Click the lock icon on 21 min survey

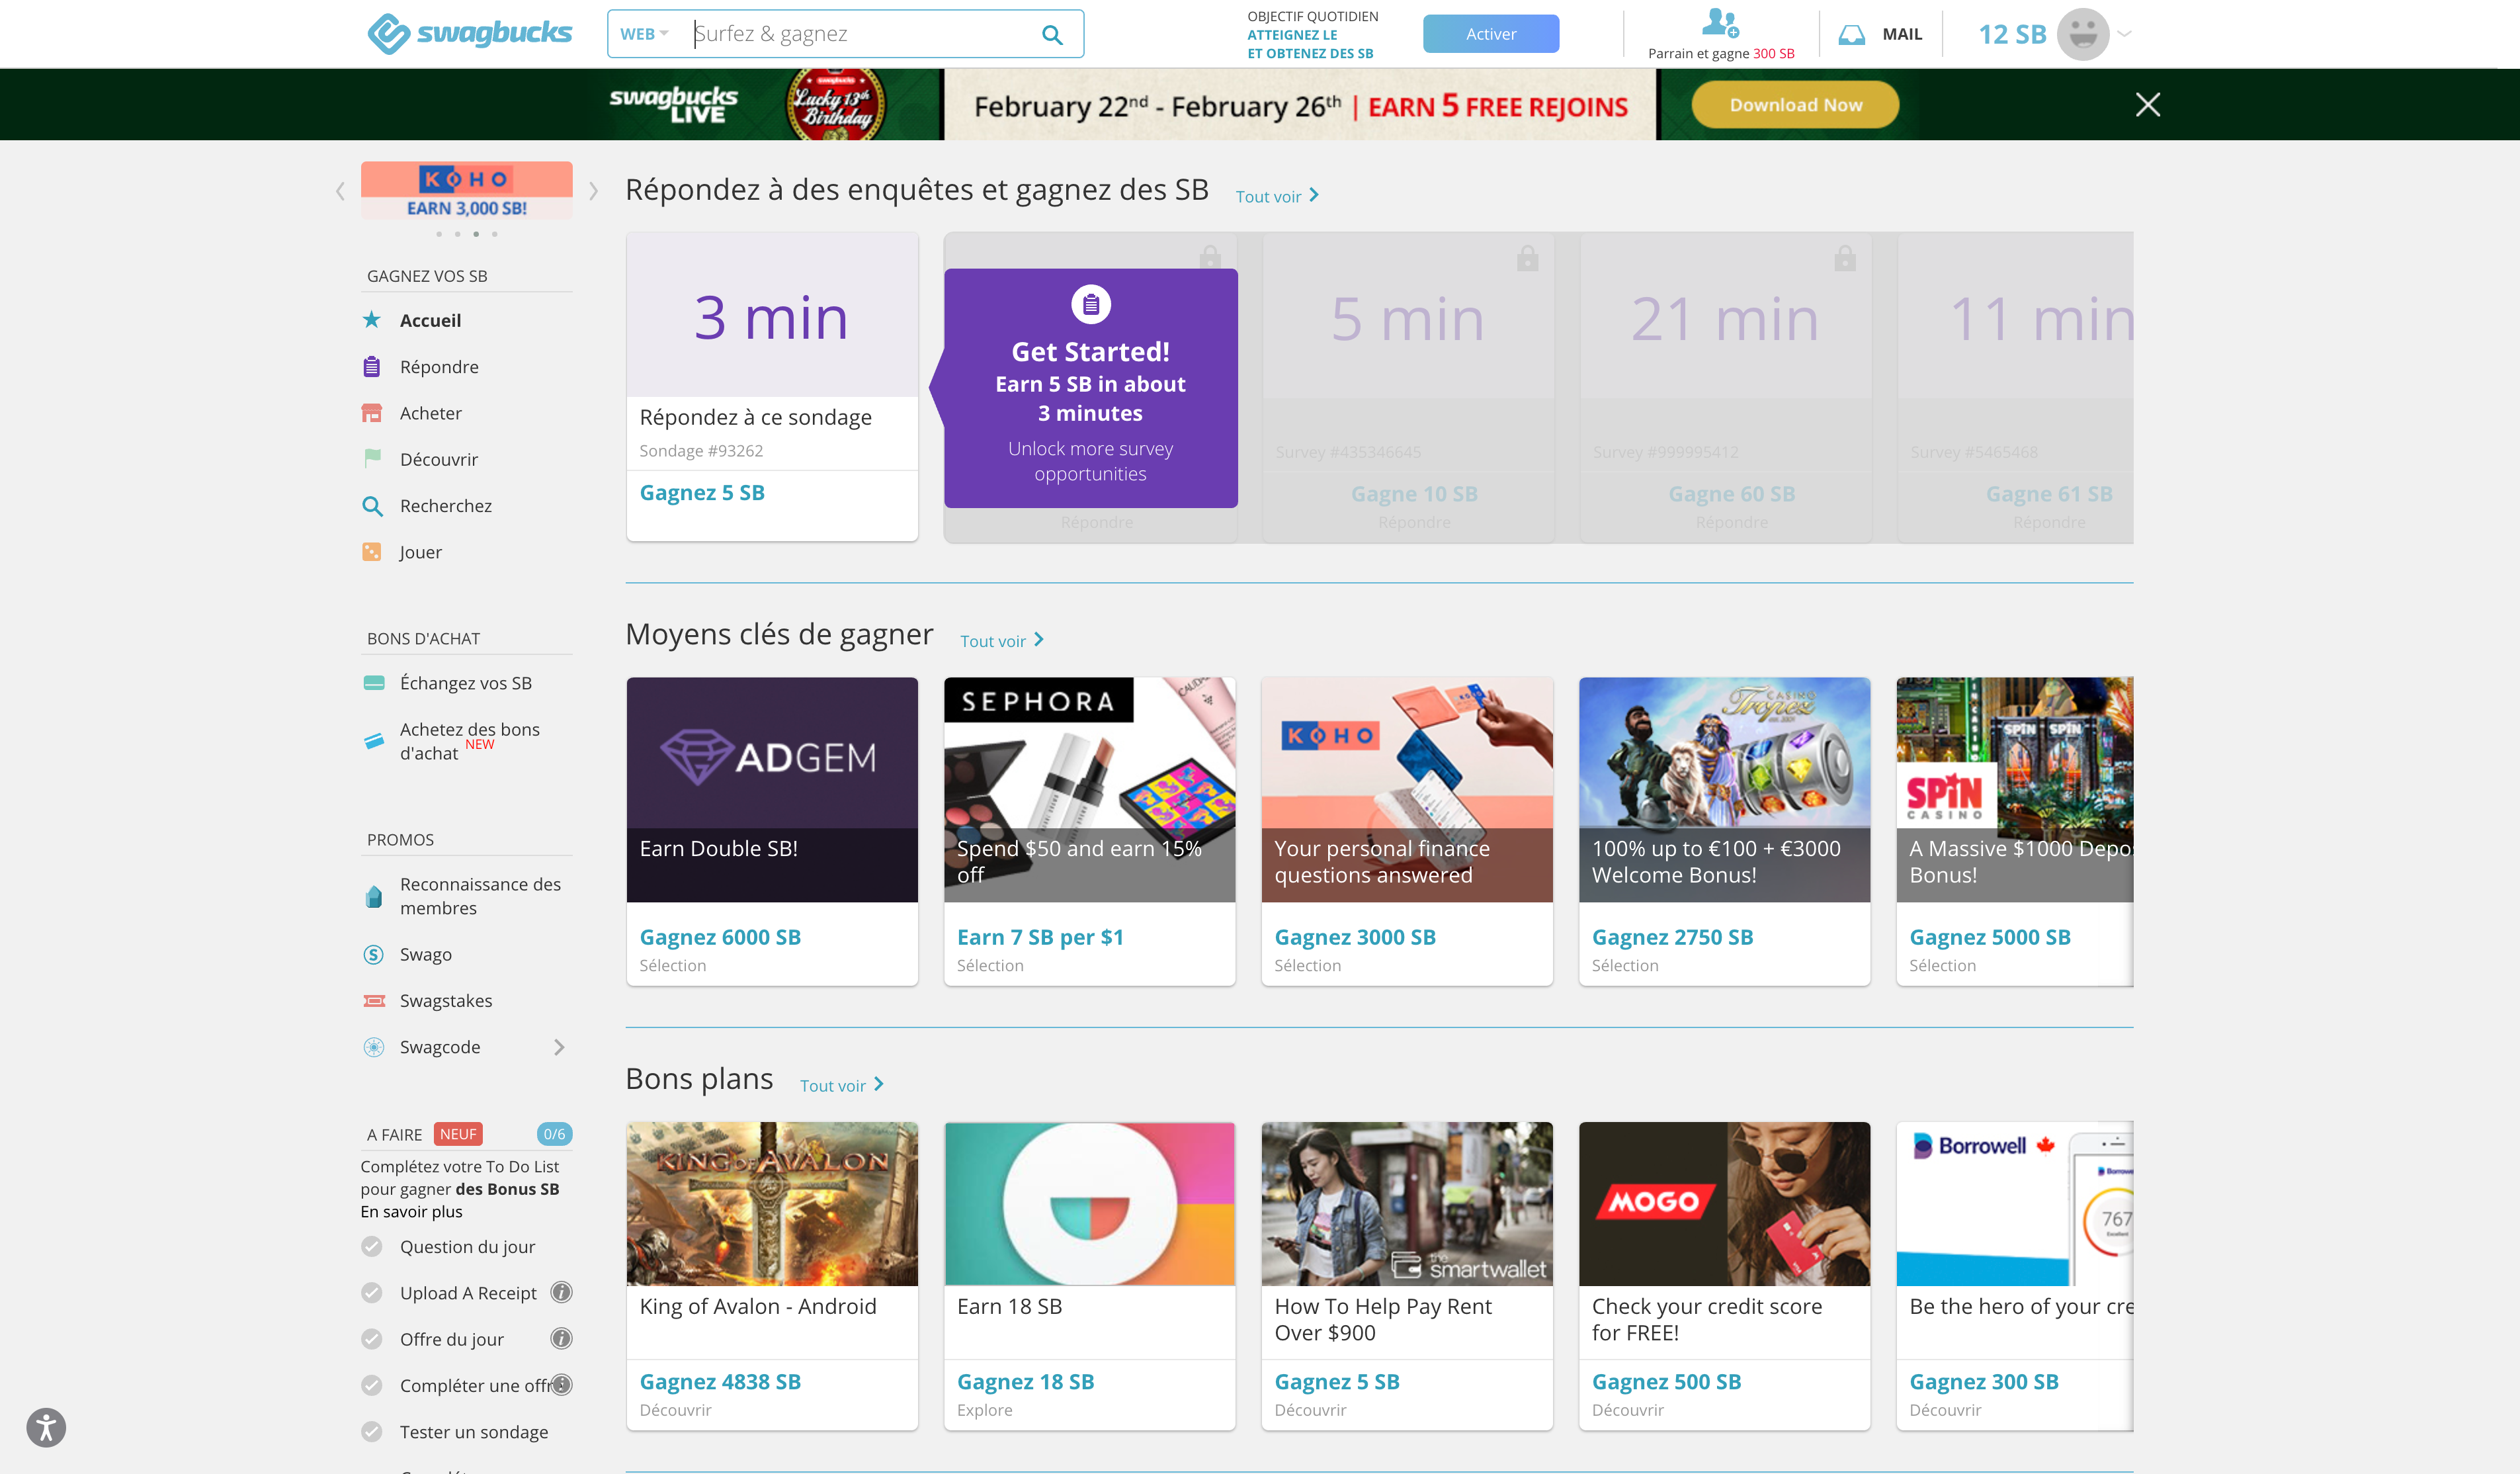[x=1845, y=258]
